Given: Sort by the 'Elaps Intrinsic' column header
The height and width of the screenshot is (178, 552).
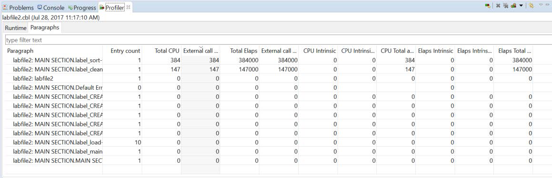Looking at the screenshot, I should (x=435, y=51).
